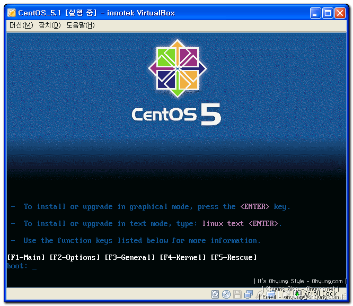Click the graphical mode install instruction line

tap(151, 207)
